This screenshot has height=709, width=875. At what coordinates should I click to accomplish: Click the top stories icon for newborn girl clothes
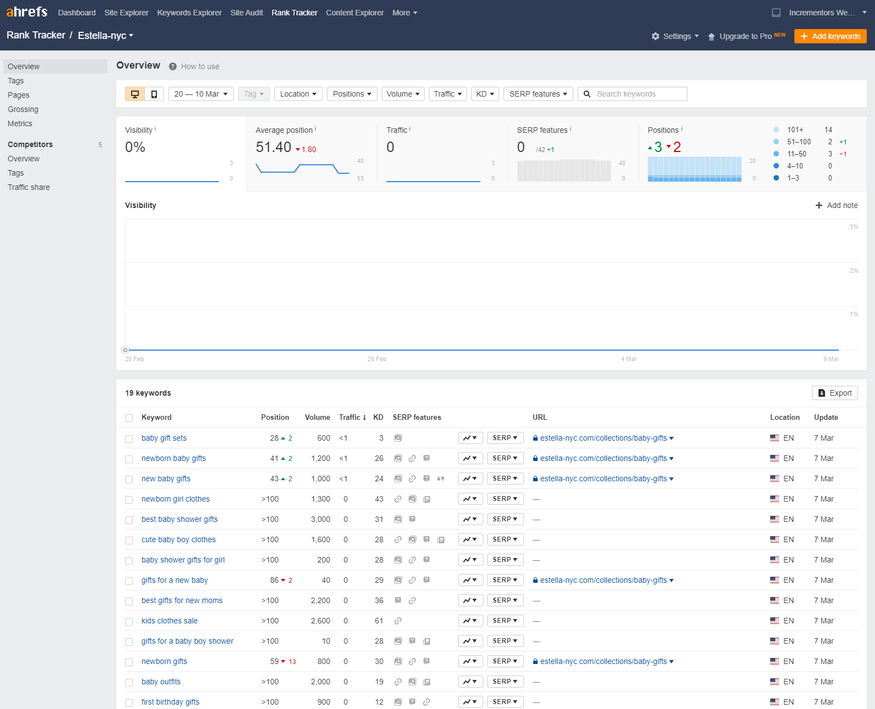(x=426, y=499)
